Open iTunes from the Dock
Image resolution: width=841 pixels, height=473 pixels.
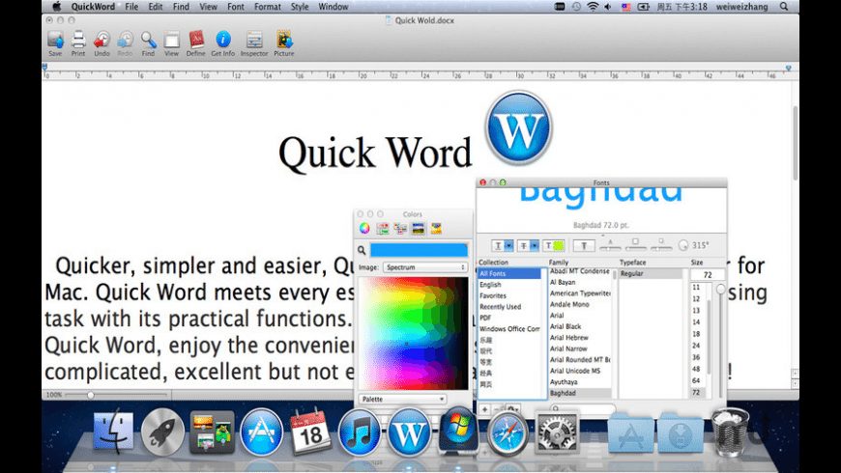[360, 431]
